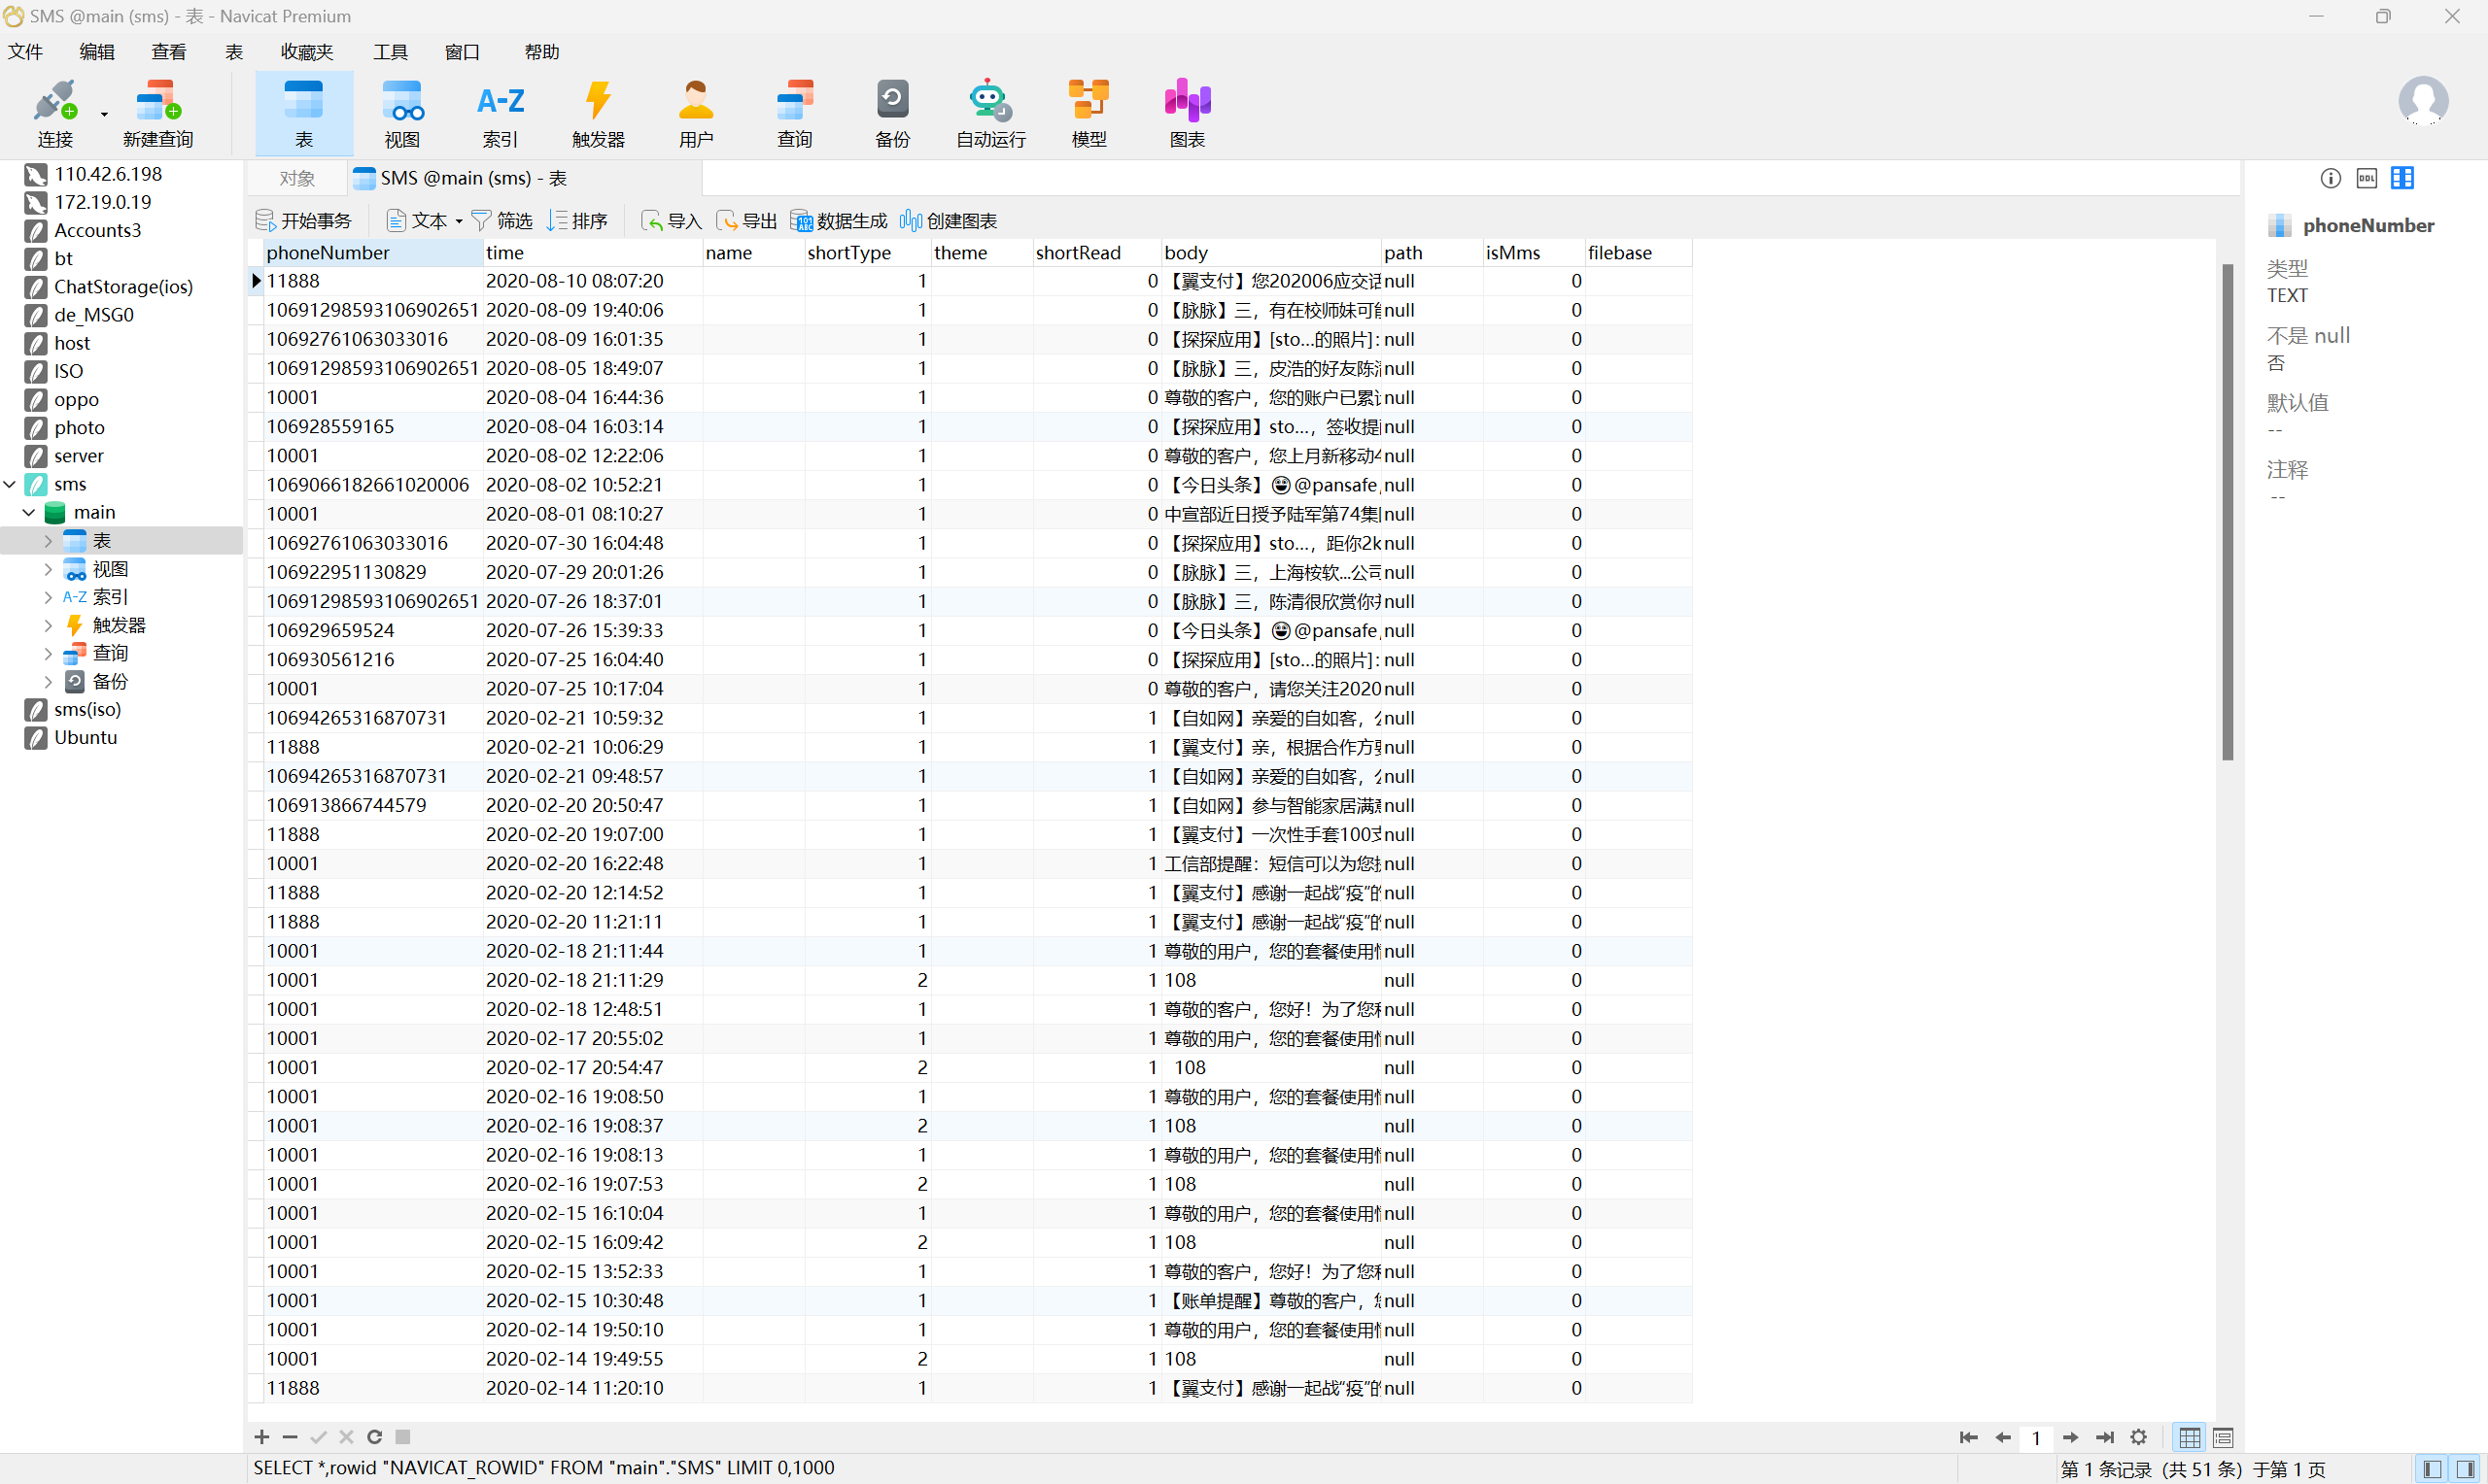Collapse the main database node
Screen dimensions: 2488x1484
click(x=29, y=512)
